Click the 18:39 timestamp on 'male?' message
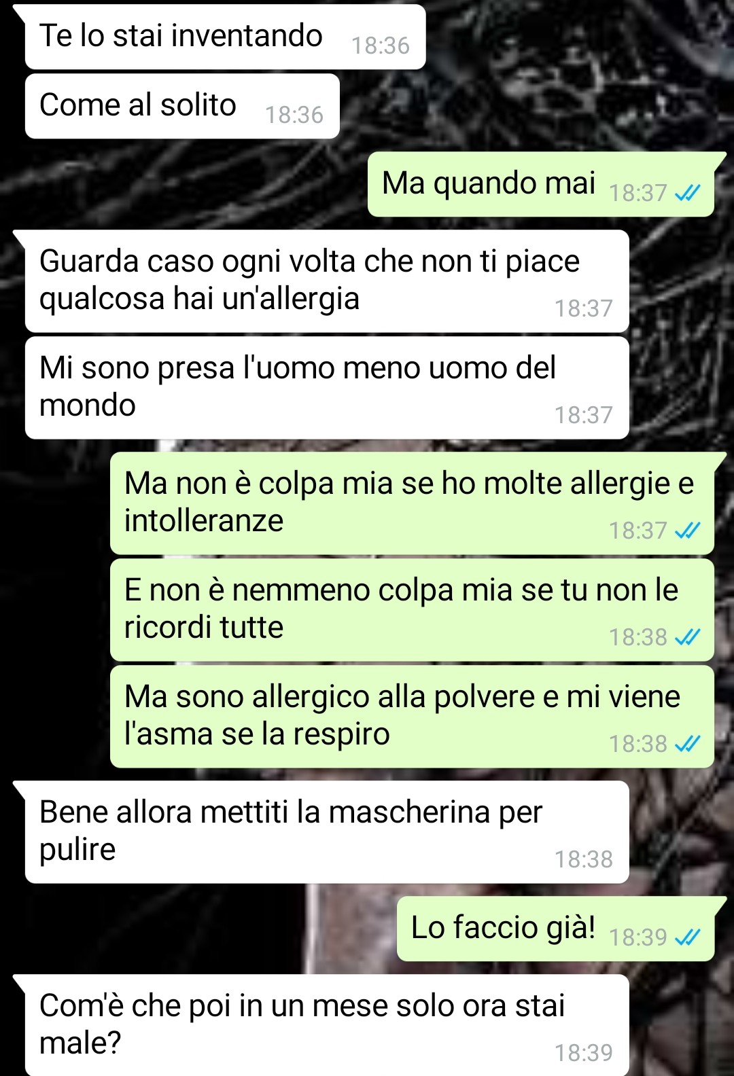Image resolution: width=734 pixels, height=1076 pixels. tap(584, 1053)
